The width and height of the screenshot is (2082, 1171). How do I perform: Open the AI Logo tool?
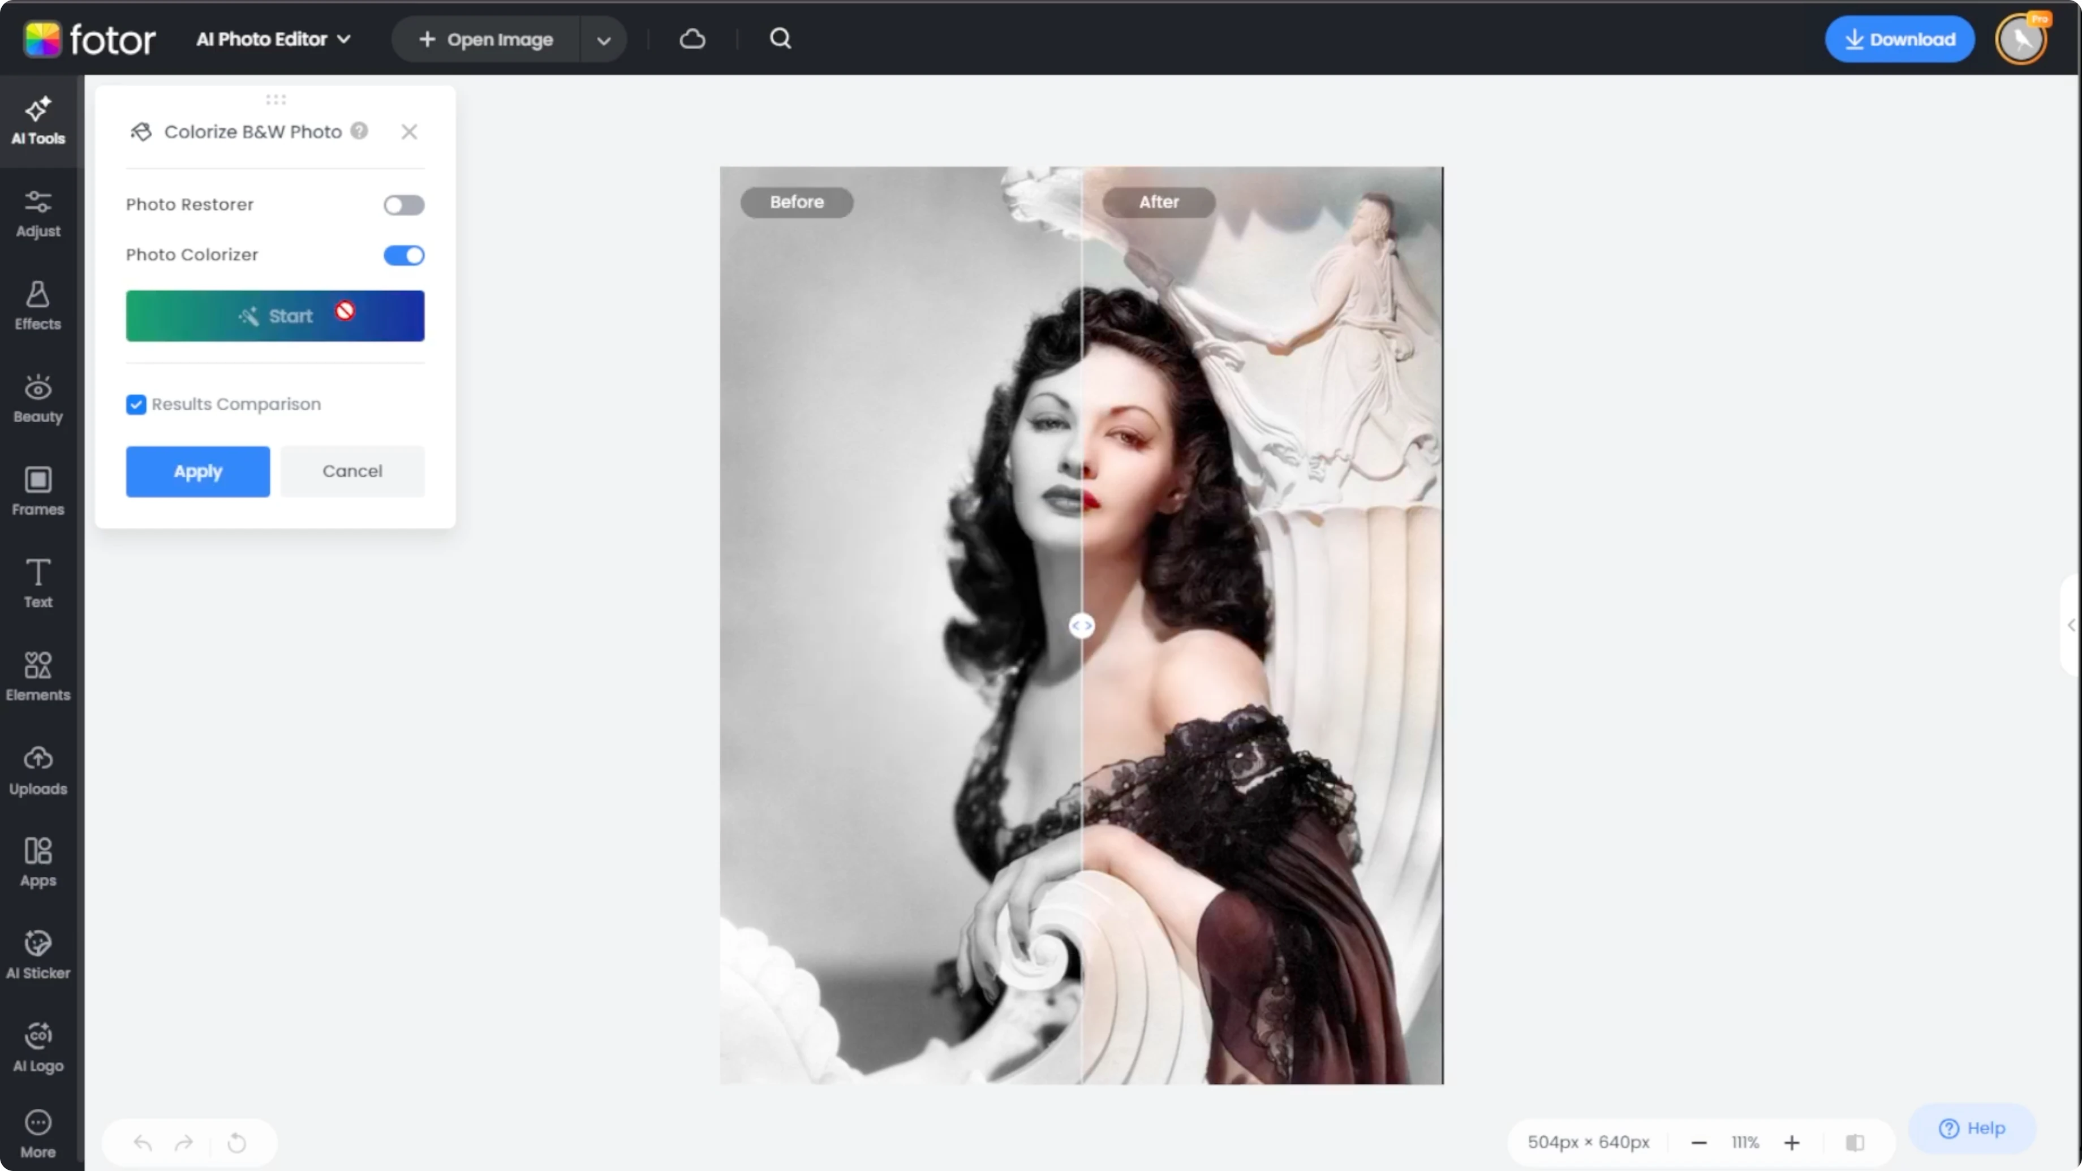[x=38, y=1048]
